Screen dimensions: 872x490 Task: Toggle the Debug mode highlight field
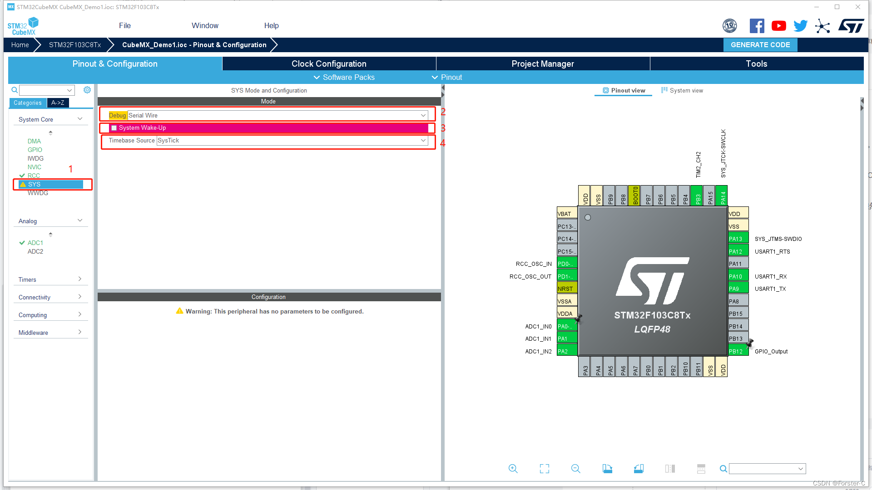click(x=117, y=115)
